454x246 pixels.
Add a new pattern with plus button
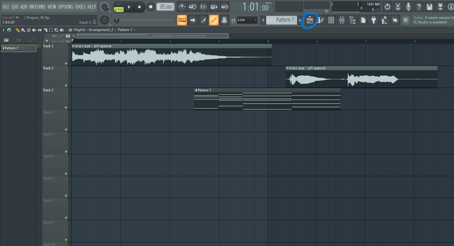pyautogui.click(x=300, y=20)
